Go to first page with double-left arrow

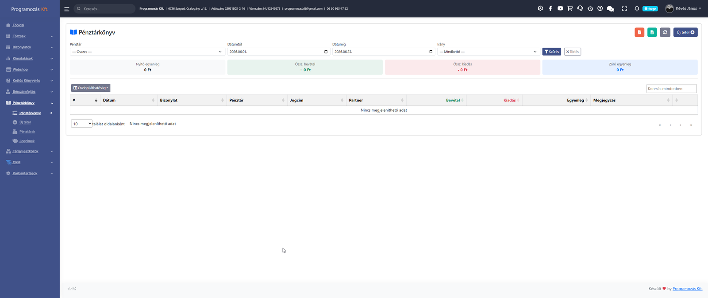click(660, 125)
